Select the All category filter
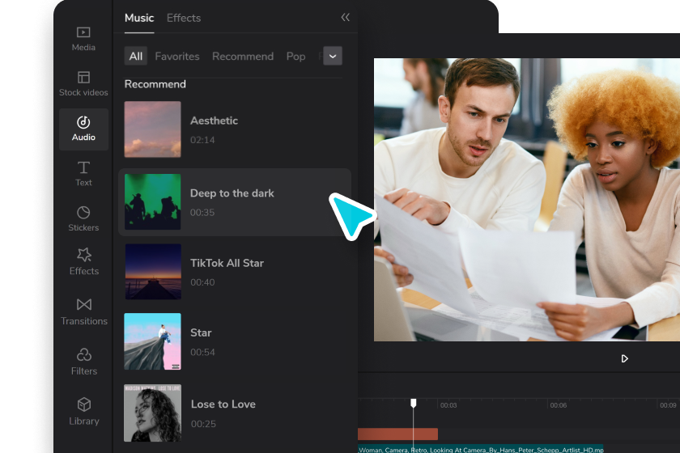The width and height of the screenshot is (680, 453). pyautogui.click(x=136, y=56)
